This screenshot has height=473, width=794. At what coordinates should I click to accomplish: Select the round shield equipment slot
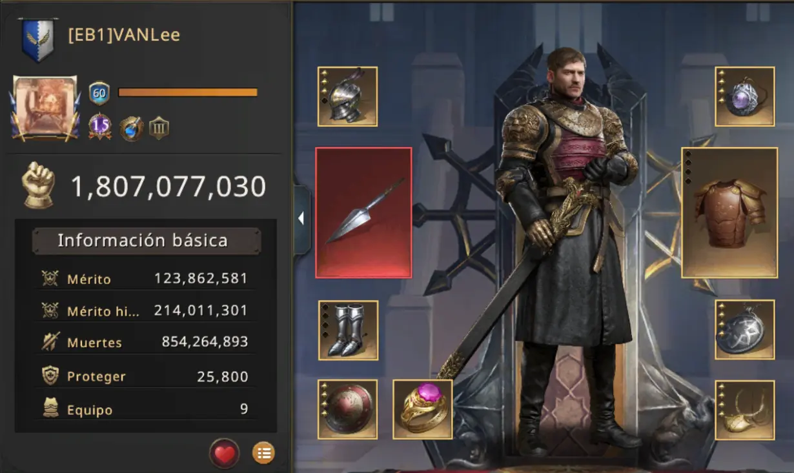[x=347, y=409]
